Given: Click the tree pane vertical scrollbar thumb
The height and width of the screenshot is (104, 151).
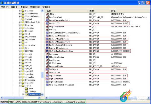Looking at the screenshot, I should (42, 75).
